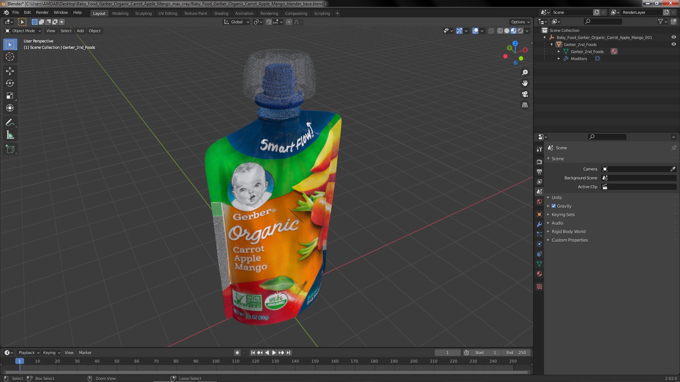The width and height of the screenshot is (680, 382).
Task: Open the Playback dropdown in timeline
Action: point(29,353)
